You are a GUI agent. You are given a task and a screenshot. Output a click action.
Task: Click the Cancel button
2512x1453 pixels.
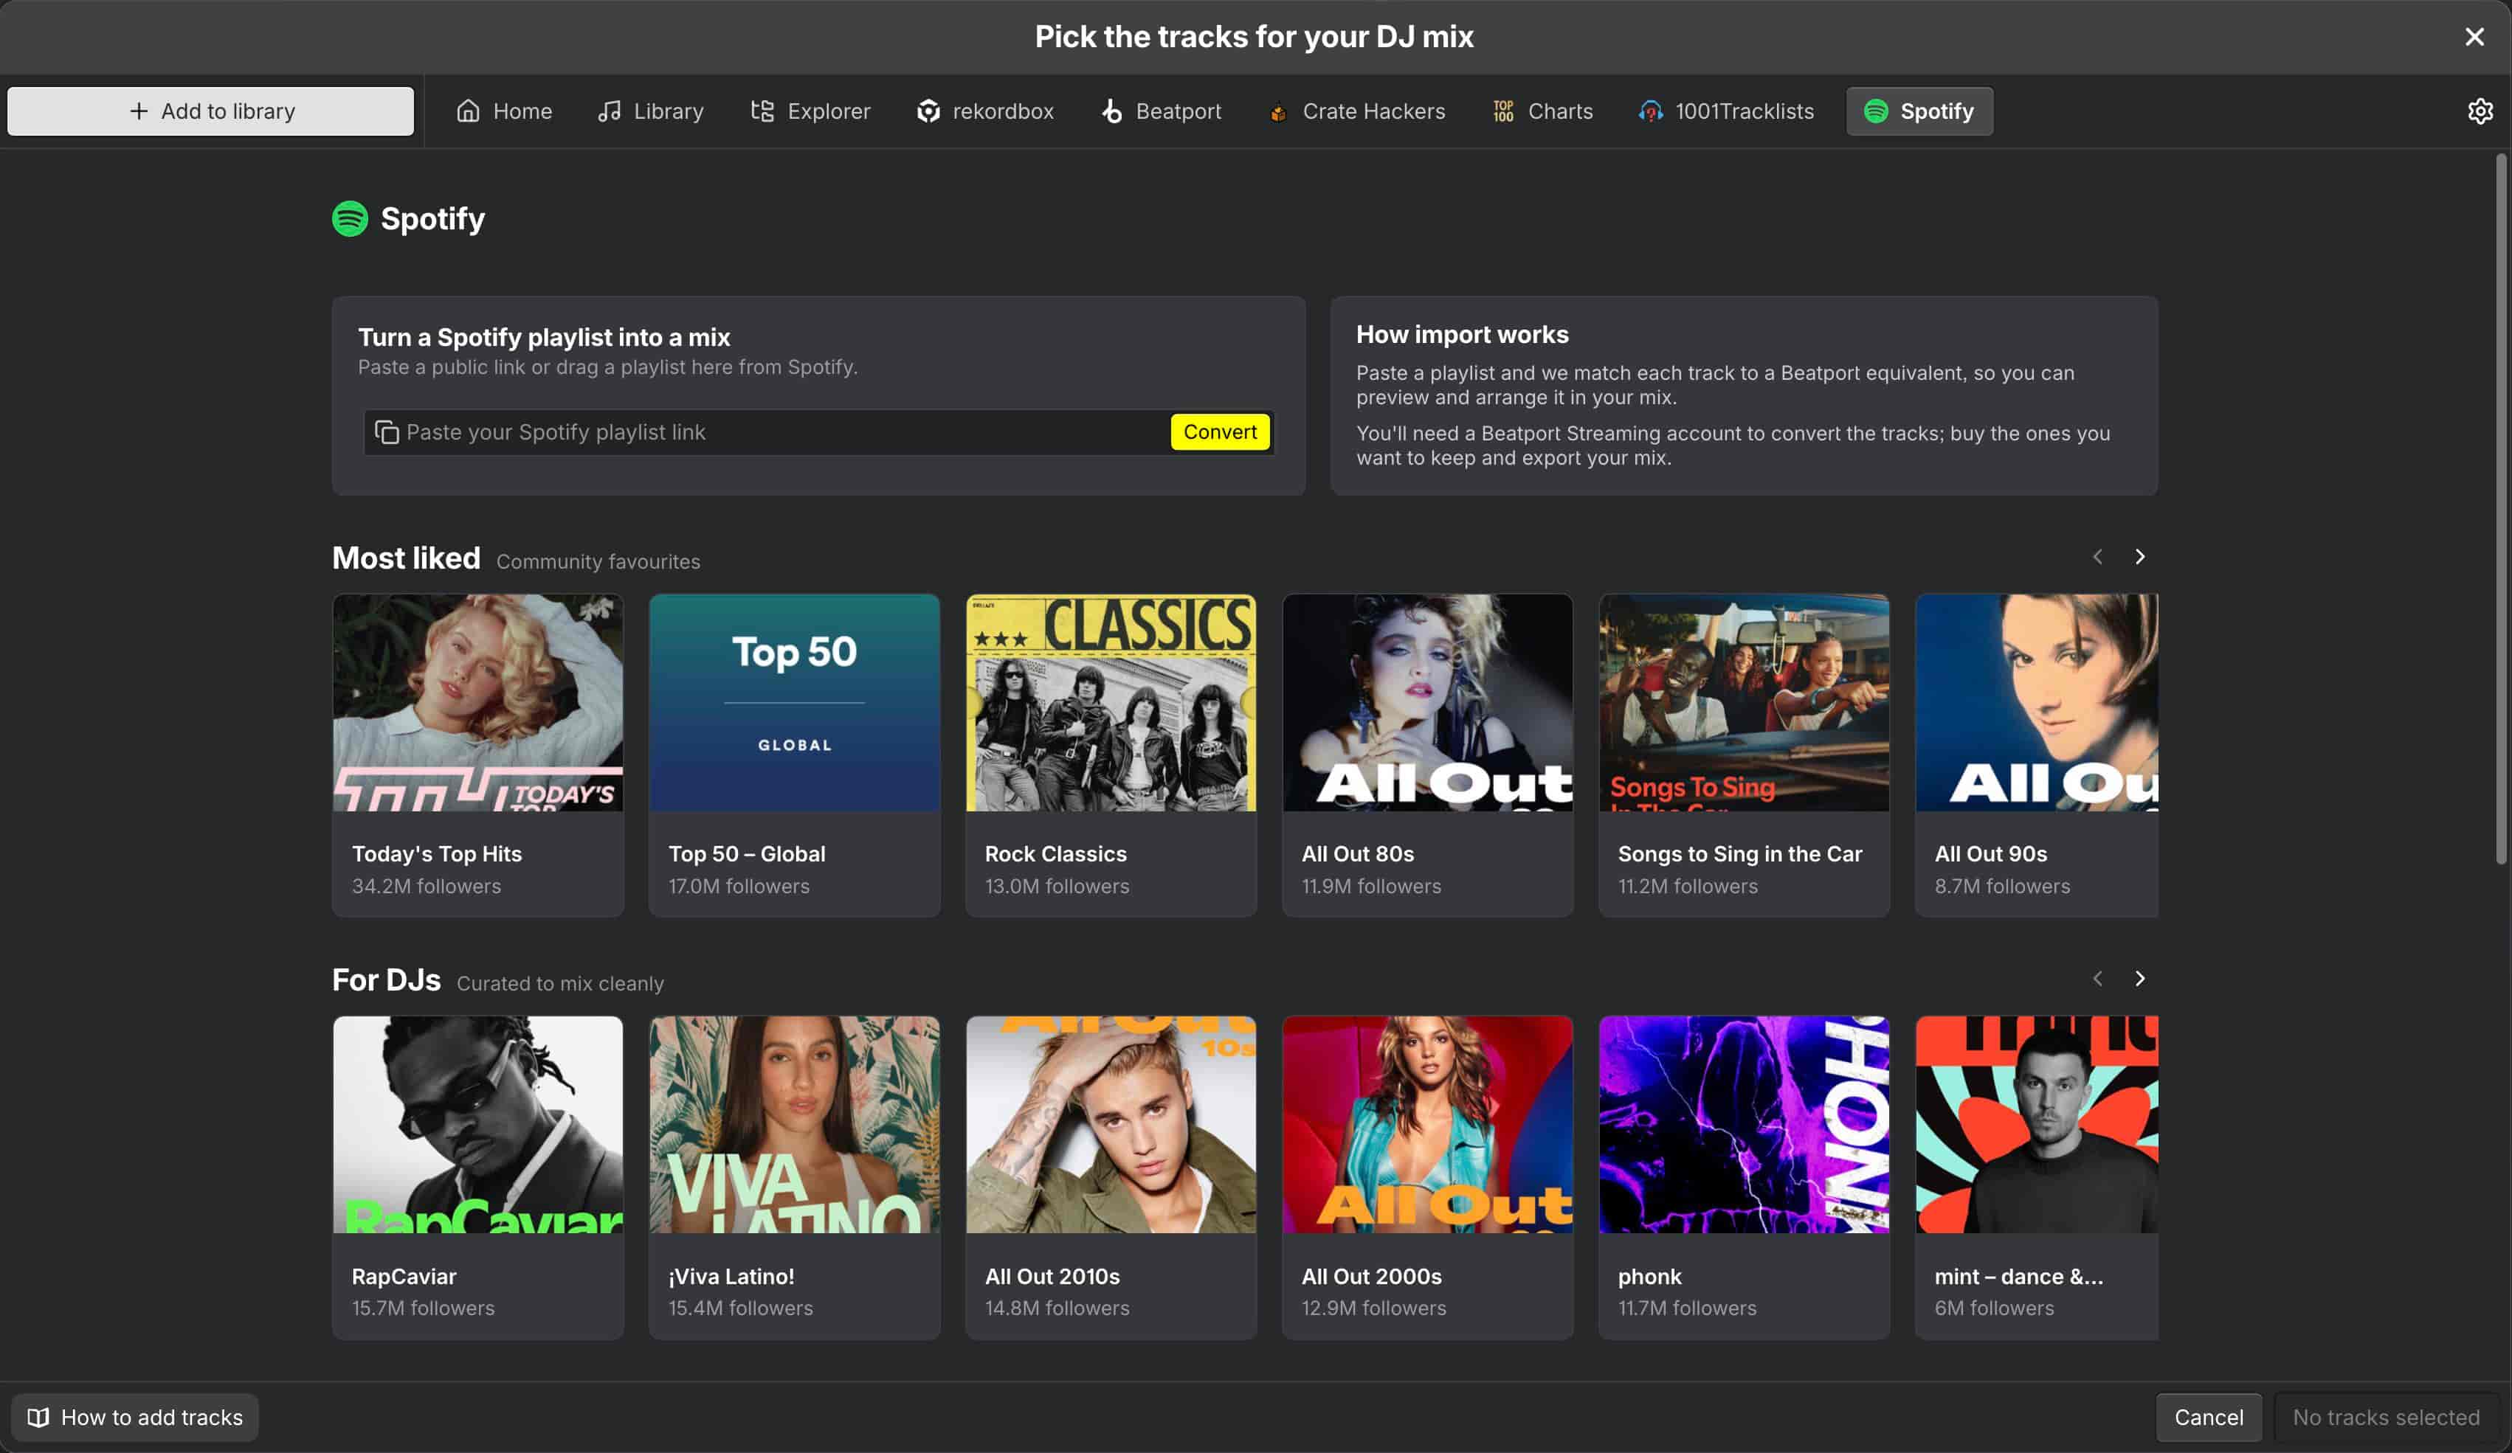2209,1417
